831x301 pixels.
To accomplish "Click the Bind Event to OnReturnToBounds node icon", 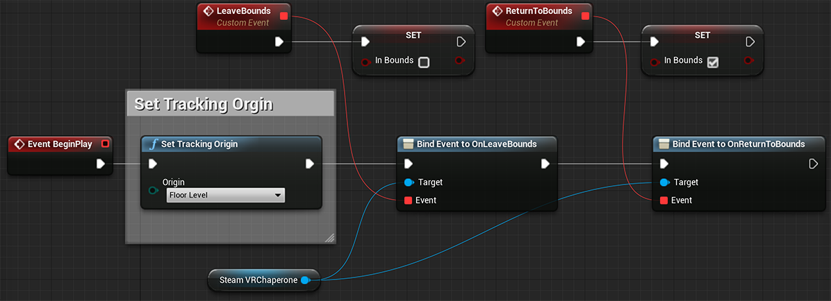I will [x=664, y=144].
